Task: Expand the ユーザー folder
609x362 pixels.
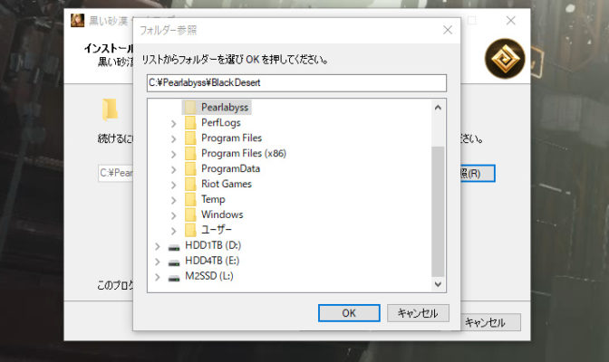Action: [174, 231]
